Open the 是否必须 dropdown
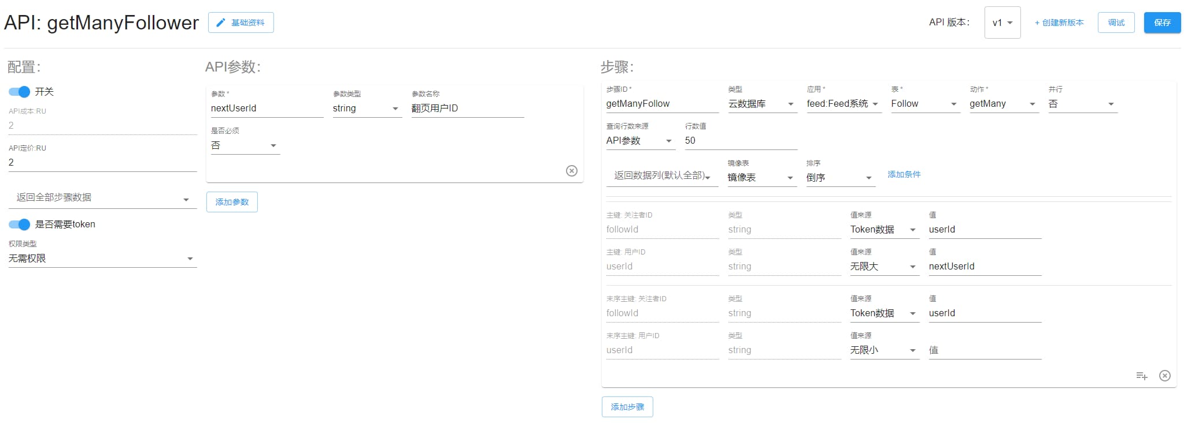1195x423 pixels. (x=245, y=145)
